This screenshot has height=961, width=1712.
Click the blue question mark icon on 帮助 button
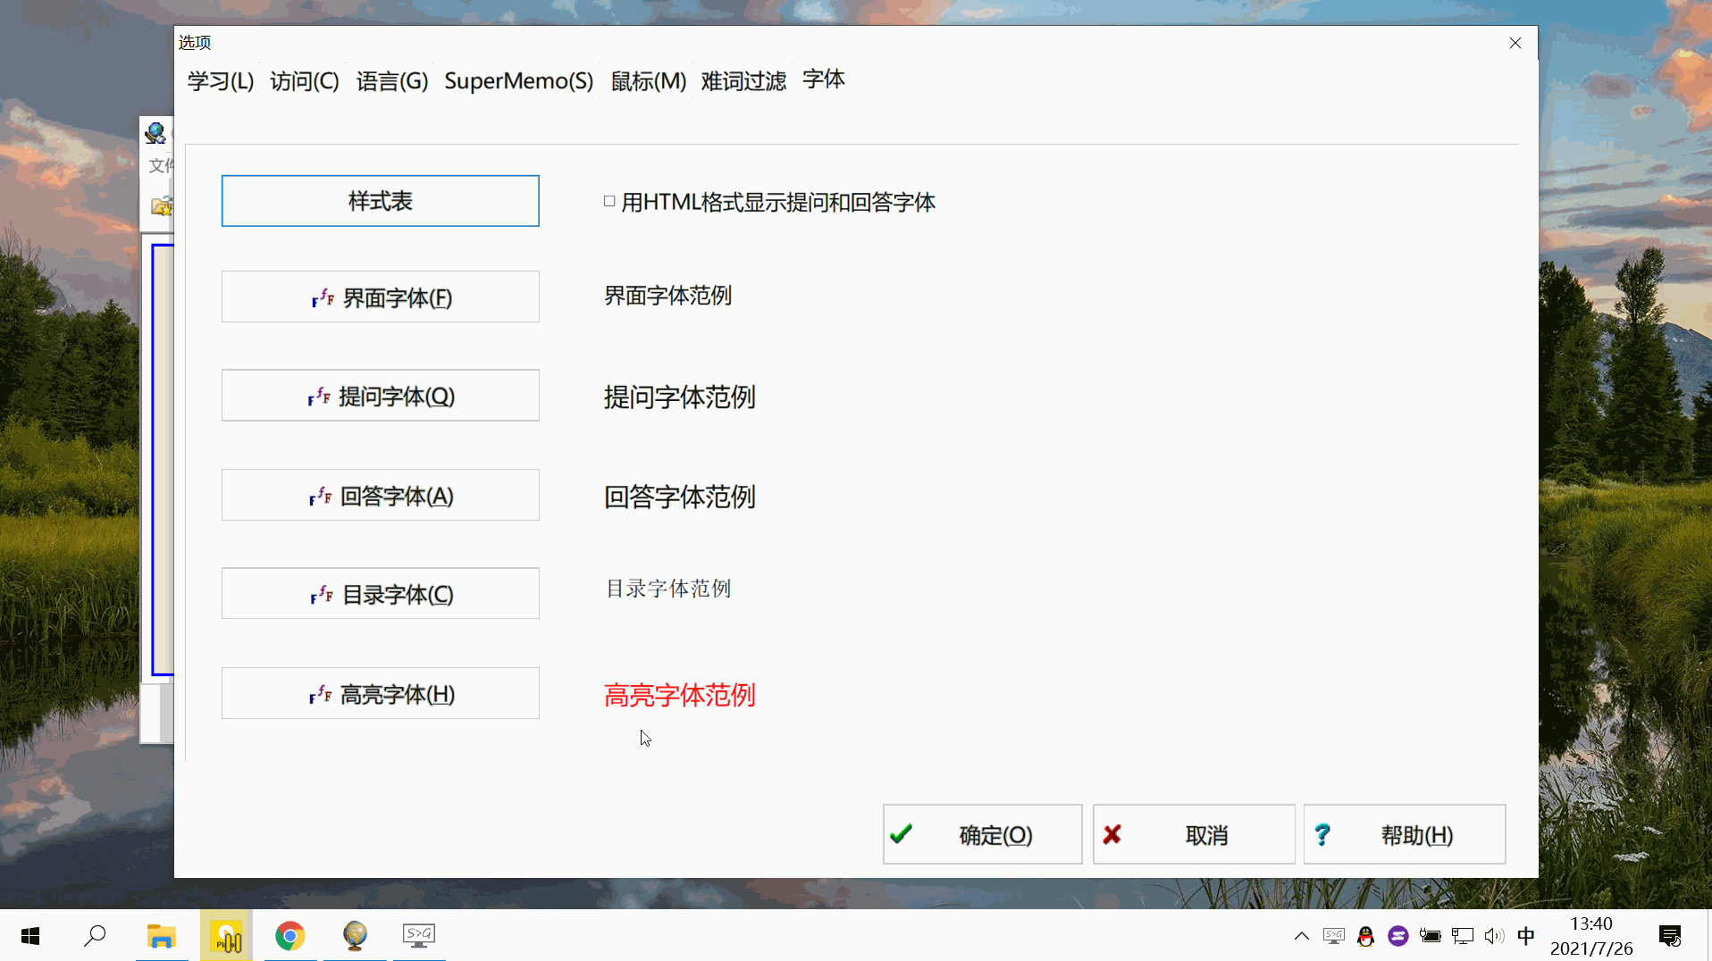pyautogui.click(x=1322, y=834)
